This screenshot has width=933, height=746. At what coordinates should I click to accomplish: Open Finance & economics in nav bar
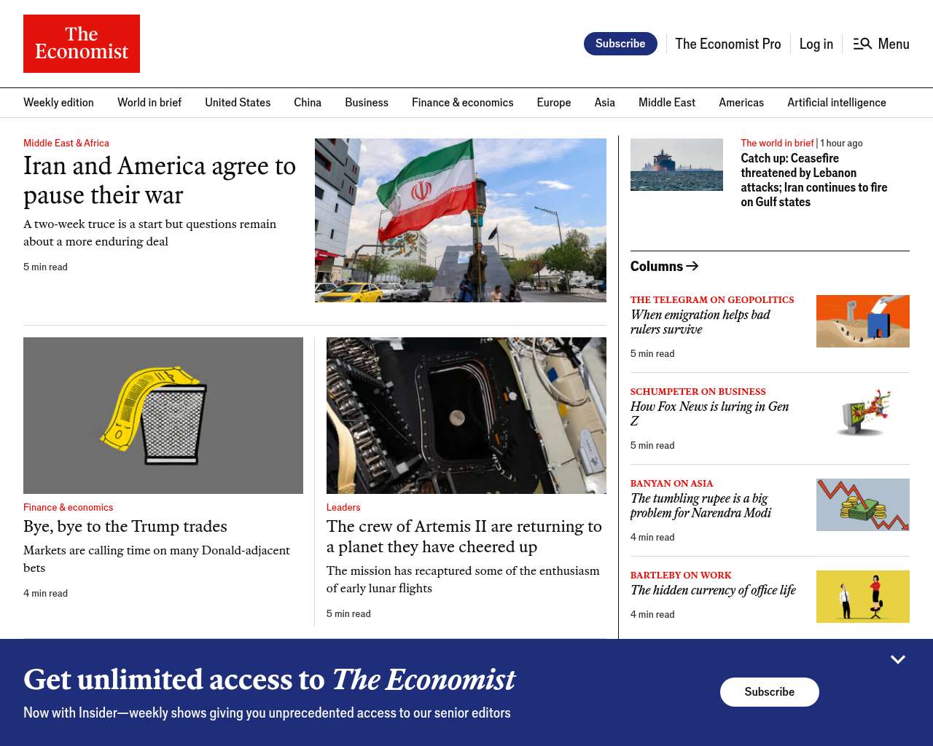tap(463, 103)
